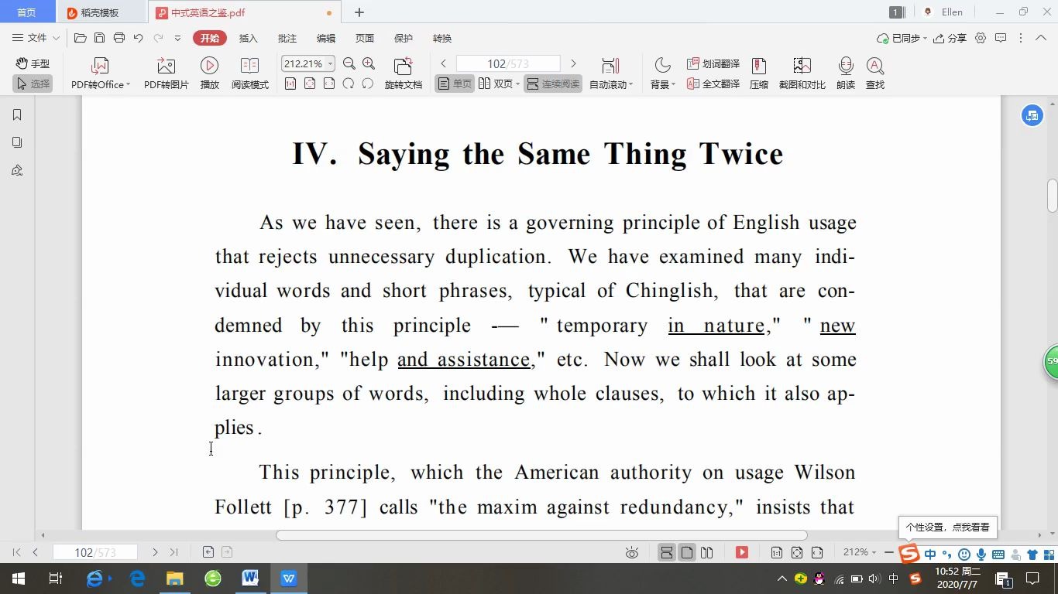Click the share (分享) button

pos(950,38)
